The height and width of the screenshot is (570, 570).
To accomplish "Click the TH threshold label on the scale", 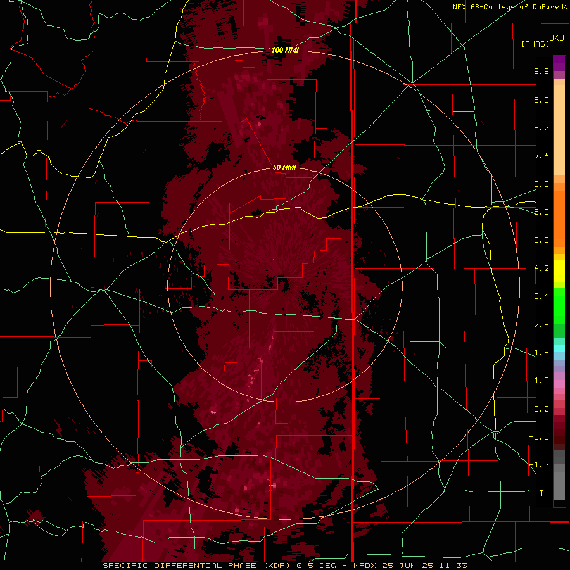I will (x=544, y=493).
